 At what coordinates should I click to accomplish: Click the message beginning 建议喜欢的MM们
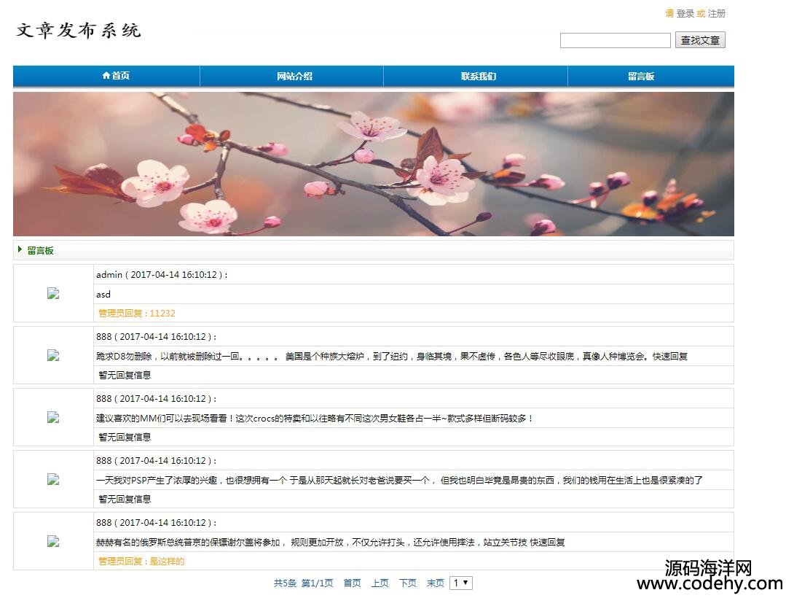pyautogui.click(x=314, y=418)
